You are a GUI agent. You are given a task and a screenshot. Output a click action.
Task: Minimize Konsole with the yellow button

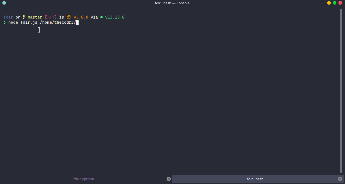point(329,3)
